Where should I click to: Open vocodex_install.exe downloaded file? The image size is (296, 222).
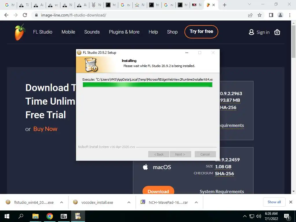tap(97, 202)
